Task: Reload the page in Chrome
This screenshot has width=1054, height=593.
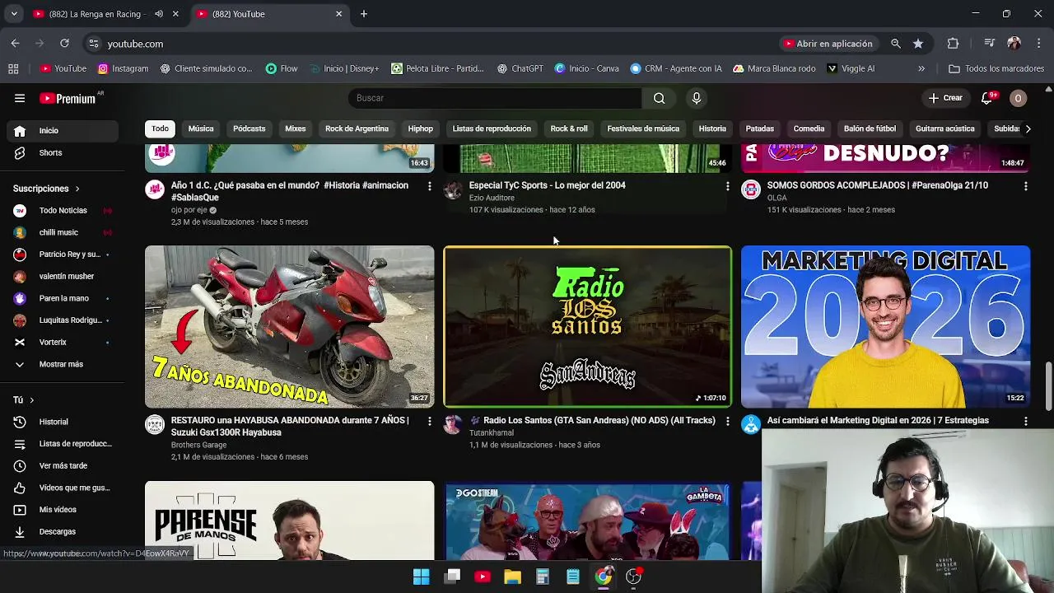Action: point(64,44)
